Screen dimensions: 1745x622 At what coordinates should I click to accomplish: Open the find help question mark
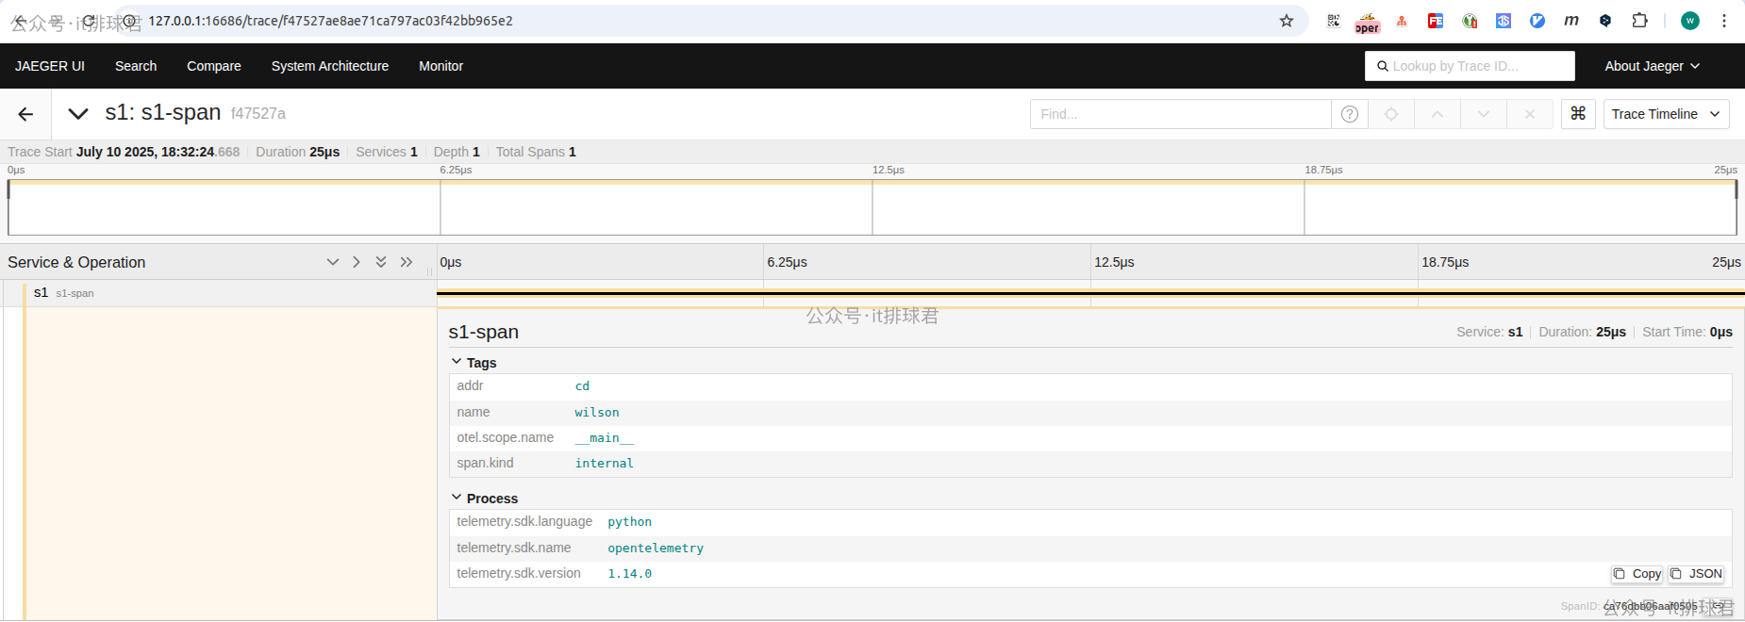(x=1350, y=114)
